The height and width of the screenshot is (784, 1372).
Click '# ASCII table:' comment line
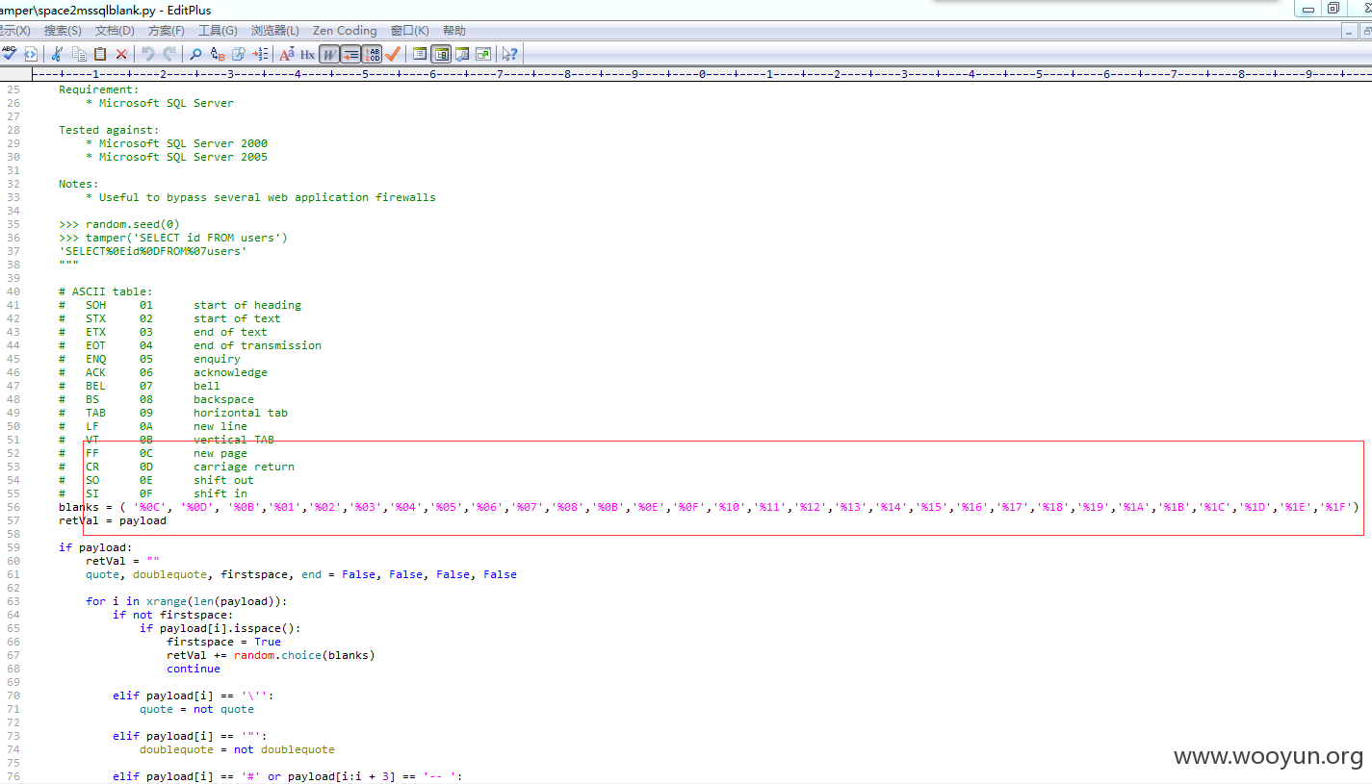coord(106,291)
